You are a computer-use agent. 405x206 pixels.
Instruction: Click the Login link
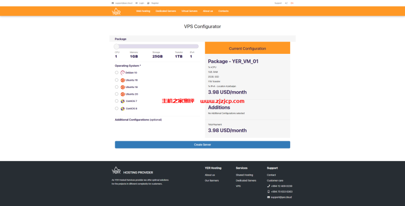(142, 3)
